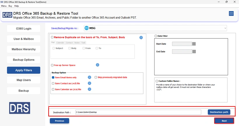Tick the To checkbox
239x126 pixels.
[x=97, y=48]
